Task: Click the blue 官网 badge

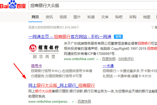Action: [118, 36]
